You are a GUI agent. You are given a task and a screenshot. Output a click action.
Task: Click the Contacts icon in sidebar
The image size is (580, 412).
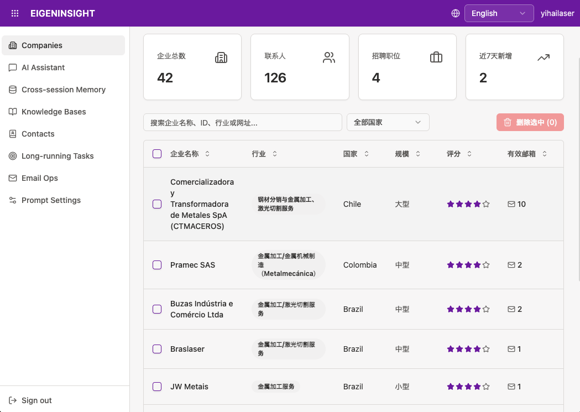(x=13, y=134)
